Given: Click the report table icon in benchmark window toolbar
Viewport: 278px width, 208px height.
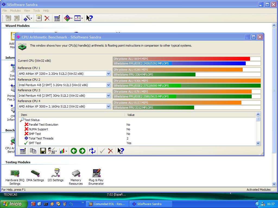Looking at the screenshot, I should 23,151.
